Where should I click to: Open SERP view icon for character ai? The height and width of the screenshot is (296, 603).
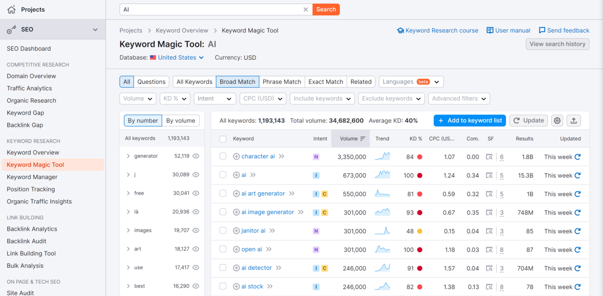[489, 157]
